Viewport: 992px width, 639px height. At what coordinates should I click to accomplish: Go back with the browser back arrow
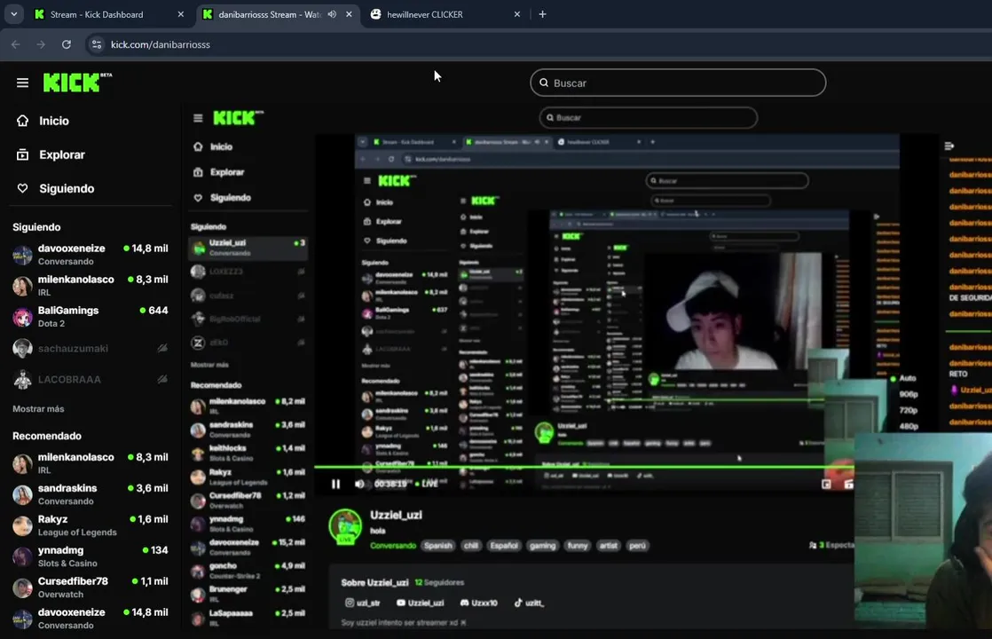16,44
